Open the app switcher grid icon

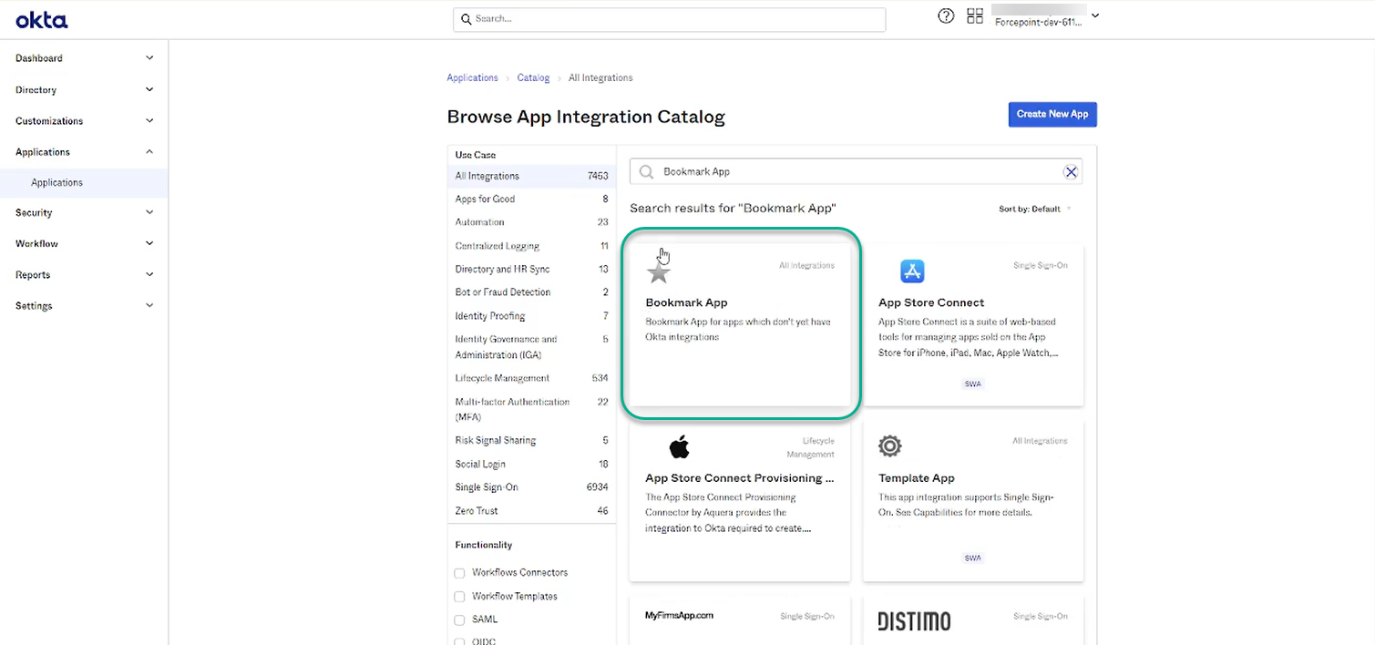coord(974,15)
